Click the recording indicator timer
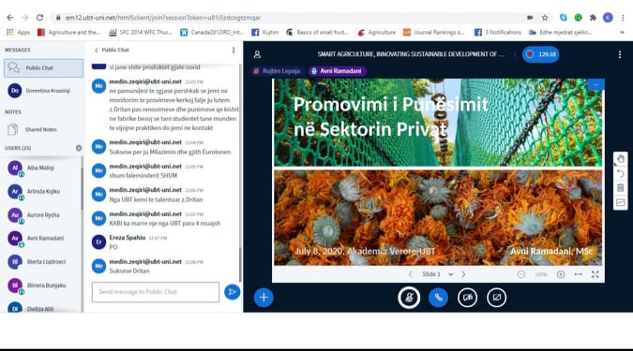Screen dimensions: 633x351 point(540,54)
